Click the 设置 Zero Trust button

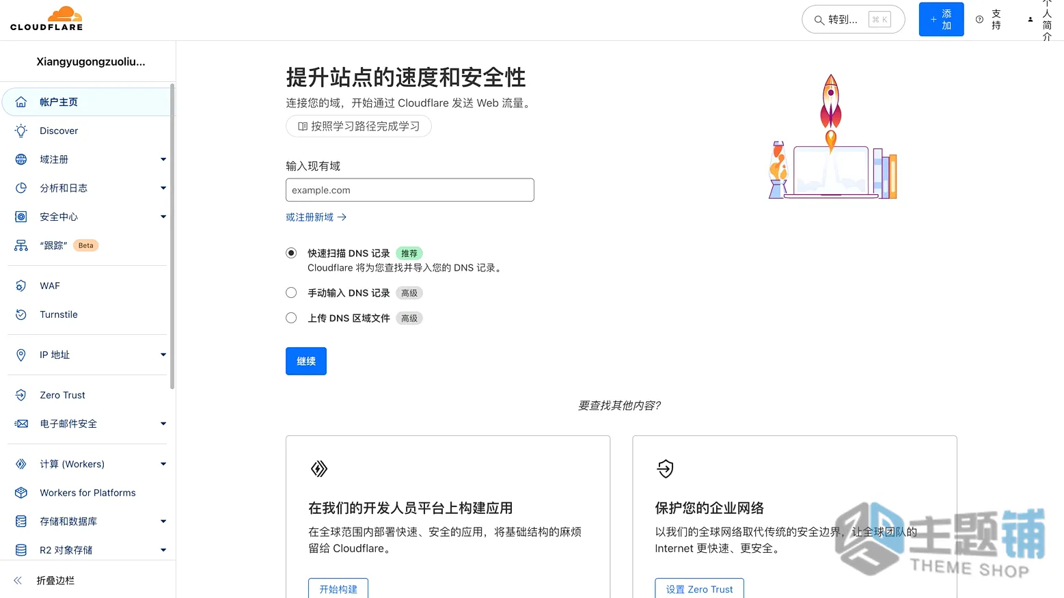[699, 589]
